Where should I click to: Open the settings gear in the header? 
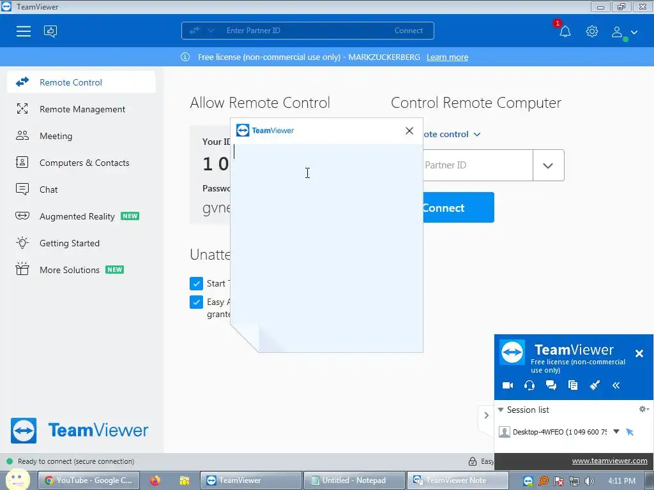(x=592, y=31)
